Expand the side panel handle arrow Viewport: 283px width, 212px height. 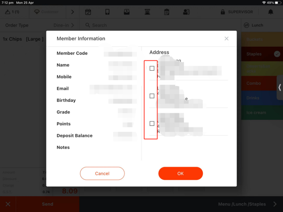280,88
